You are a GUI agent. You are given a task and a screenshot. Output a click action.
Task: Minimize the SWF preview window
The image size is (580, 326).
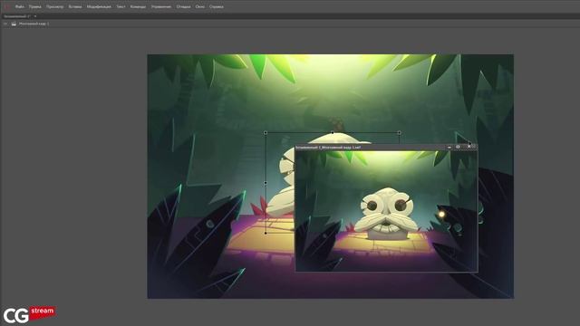click(449, 147)
